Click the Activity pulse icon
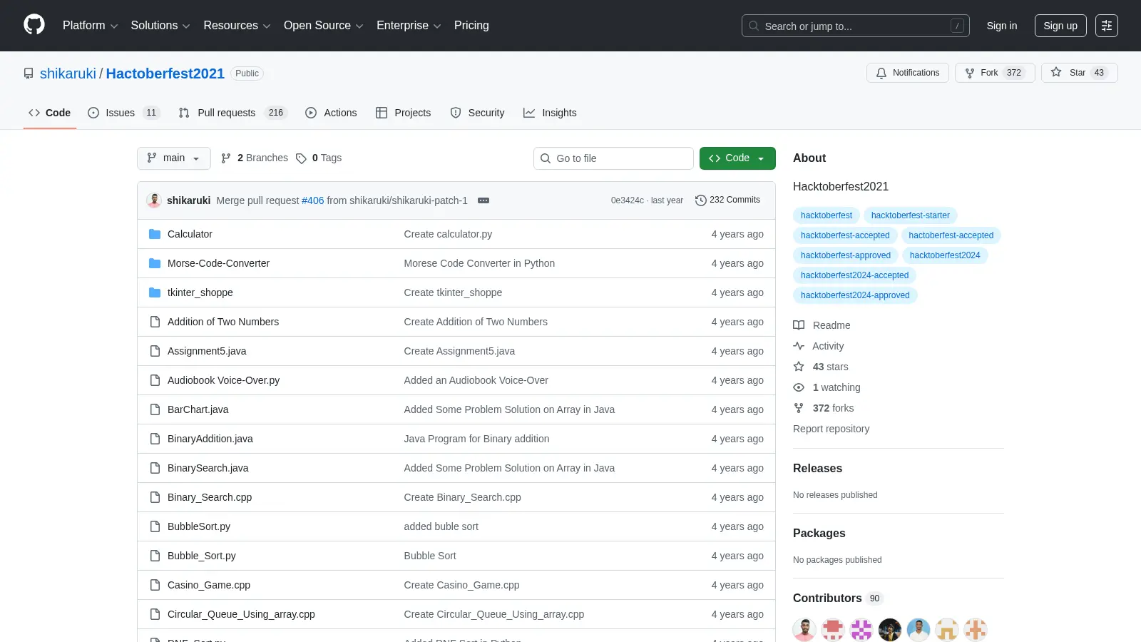This screenshot has width=1141, height=642. pos(799,346)
